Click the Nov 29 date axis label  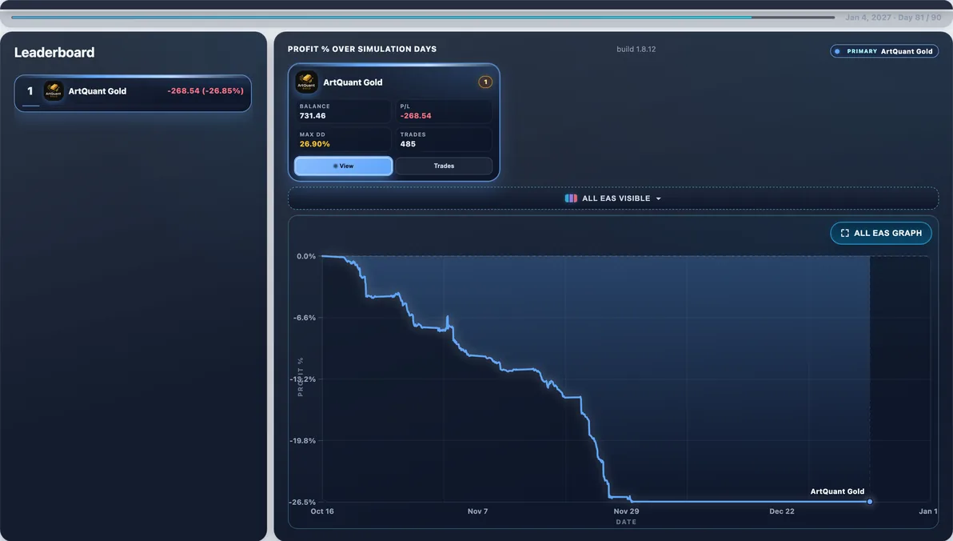(626, 511)
